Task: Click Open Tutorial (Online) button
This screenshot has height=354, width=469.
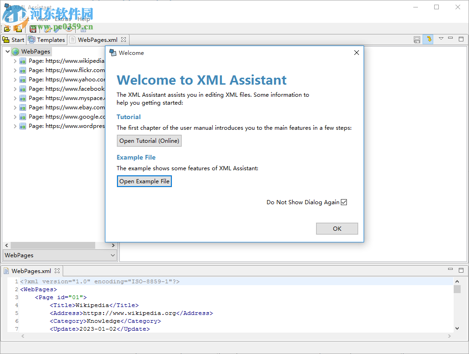Action: pyautogui.click(x=149, y=140)
